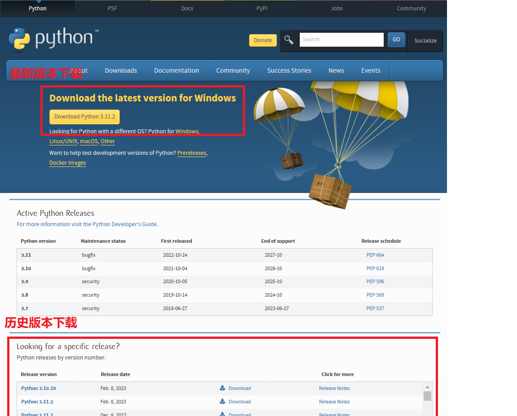Click Download text link for Python 3.11.2

[240, 402]
